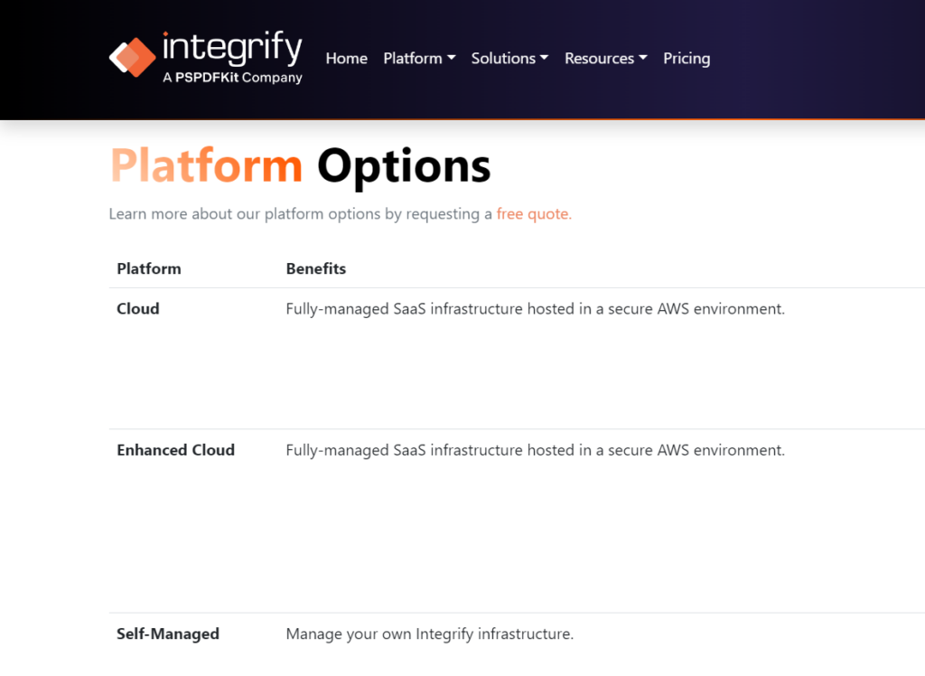Click the Enhanced Cloud row's SaaS infrastructure benefit text
925x676 pixels.
(x=535, y=450)
